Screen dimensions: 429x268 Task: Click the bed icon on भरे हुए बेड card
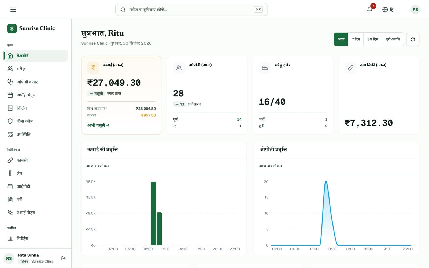click(265, 68)
